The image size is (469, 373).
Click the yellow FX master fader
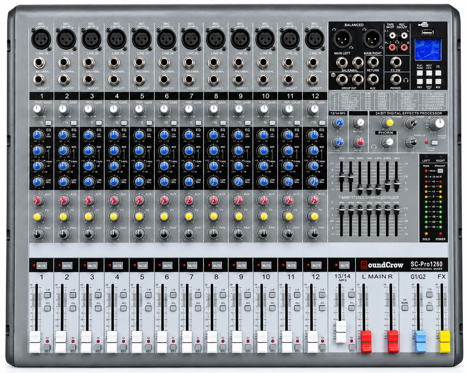point(445,342)
